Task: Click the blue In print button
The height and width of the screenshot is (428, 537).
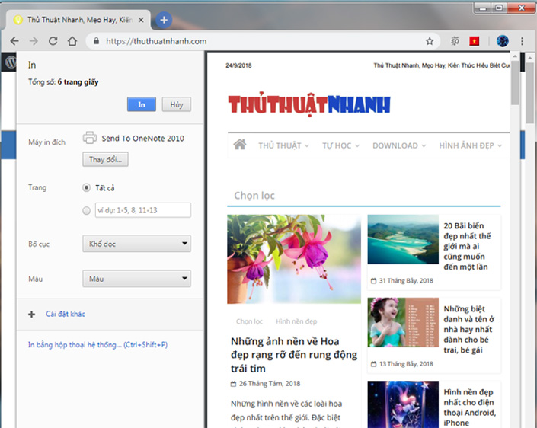Action: (142, 104)
